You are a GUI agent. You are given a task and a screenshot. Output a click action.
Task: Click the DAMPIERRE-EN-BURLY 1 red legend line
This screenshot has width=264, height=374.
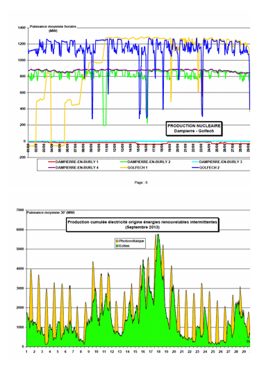coord(51,162)
